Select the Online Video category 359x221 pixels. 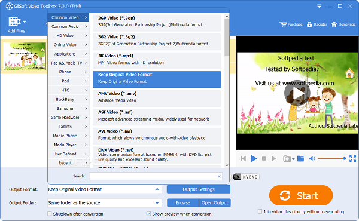tap(68, 45)
